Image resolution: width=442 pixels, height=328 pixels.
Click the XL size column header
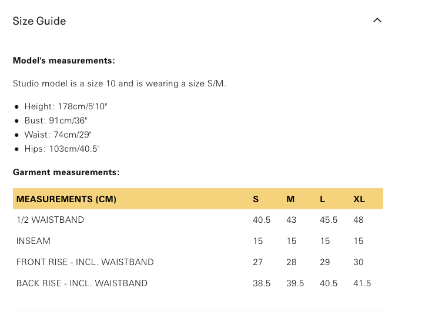(359, 199)
